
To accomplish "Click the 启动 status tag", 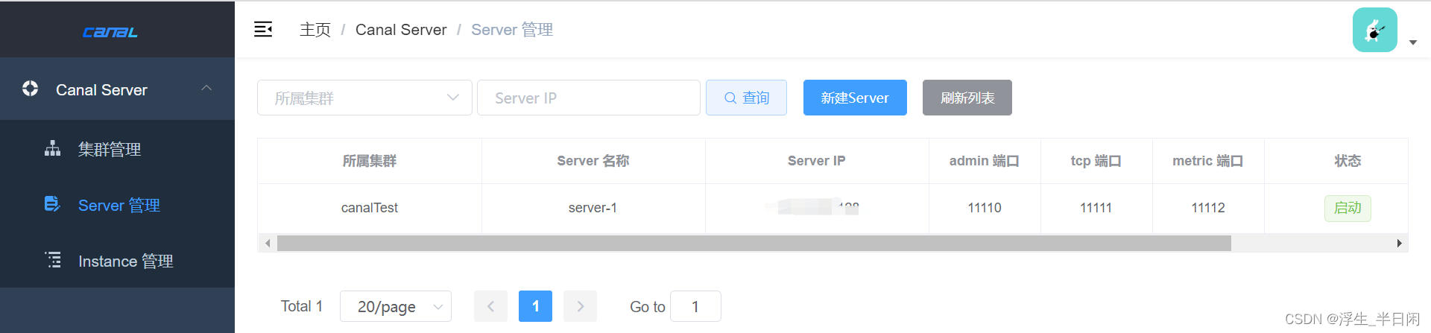I will 1348,208.
